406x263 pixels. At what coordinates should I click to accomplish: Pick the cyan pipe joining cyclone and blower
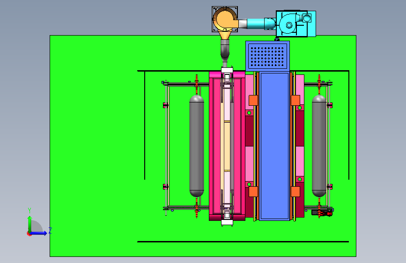click(x=260, y=23)
